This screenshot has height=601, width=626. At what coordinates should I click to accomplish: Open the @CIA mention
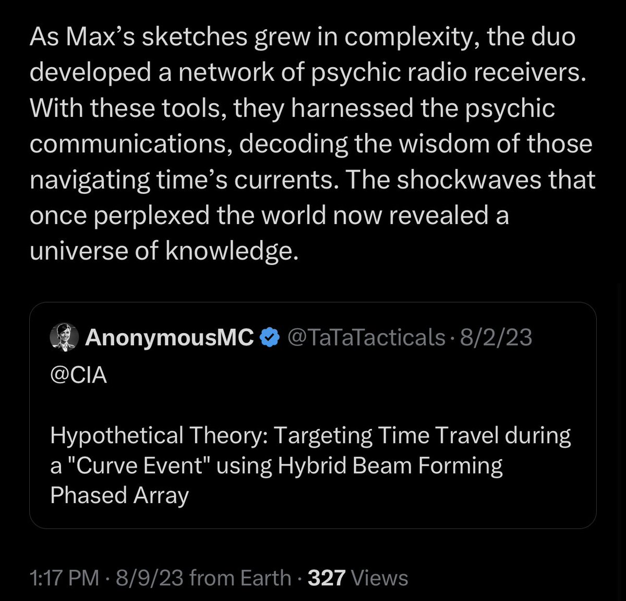78,374
